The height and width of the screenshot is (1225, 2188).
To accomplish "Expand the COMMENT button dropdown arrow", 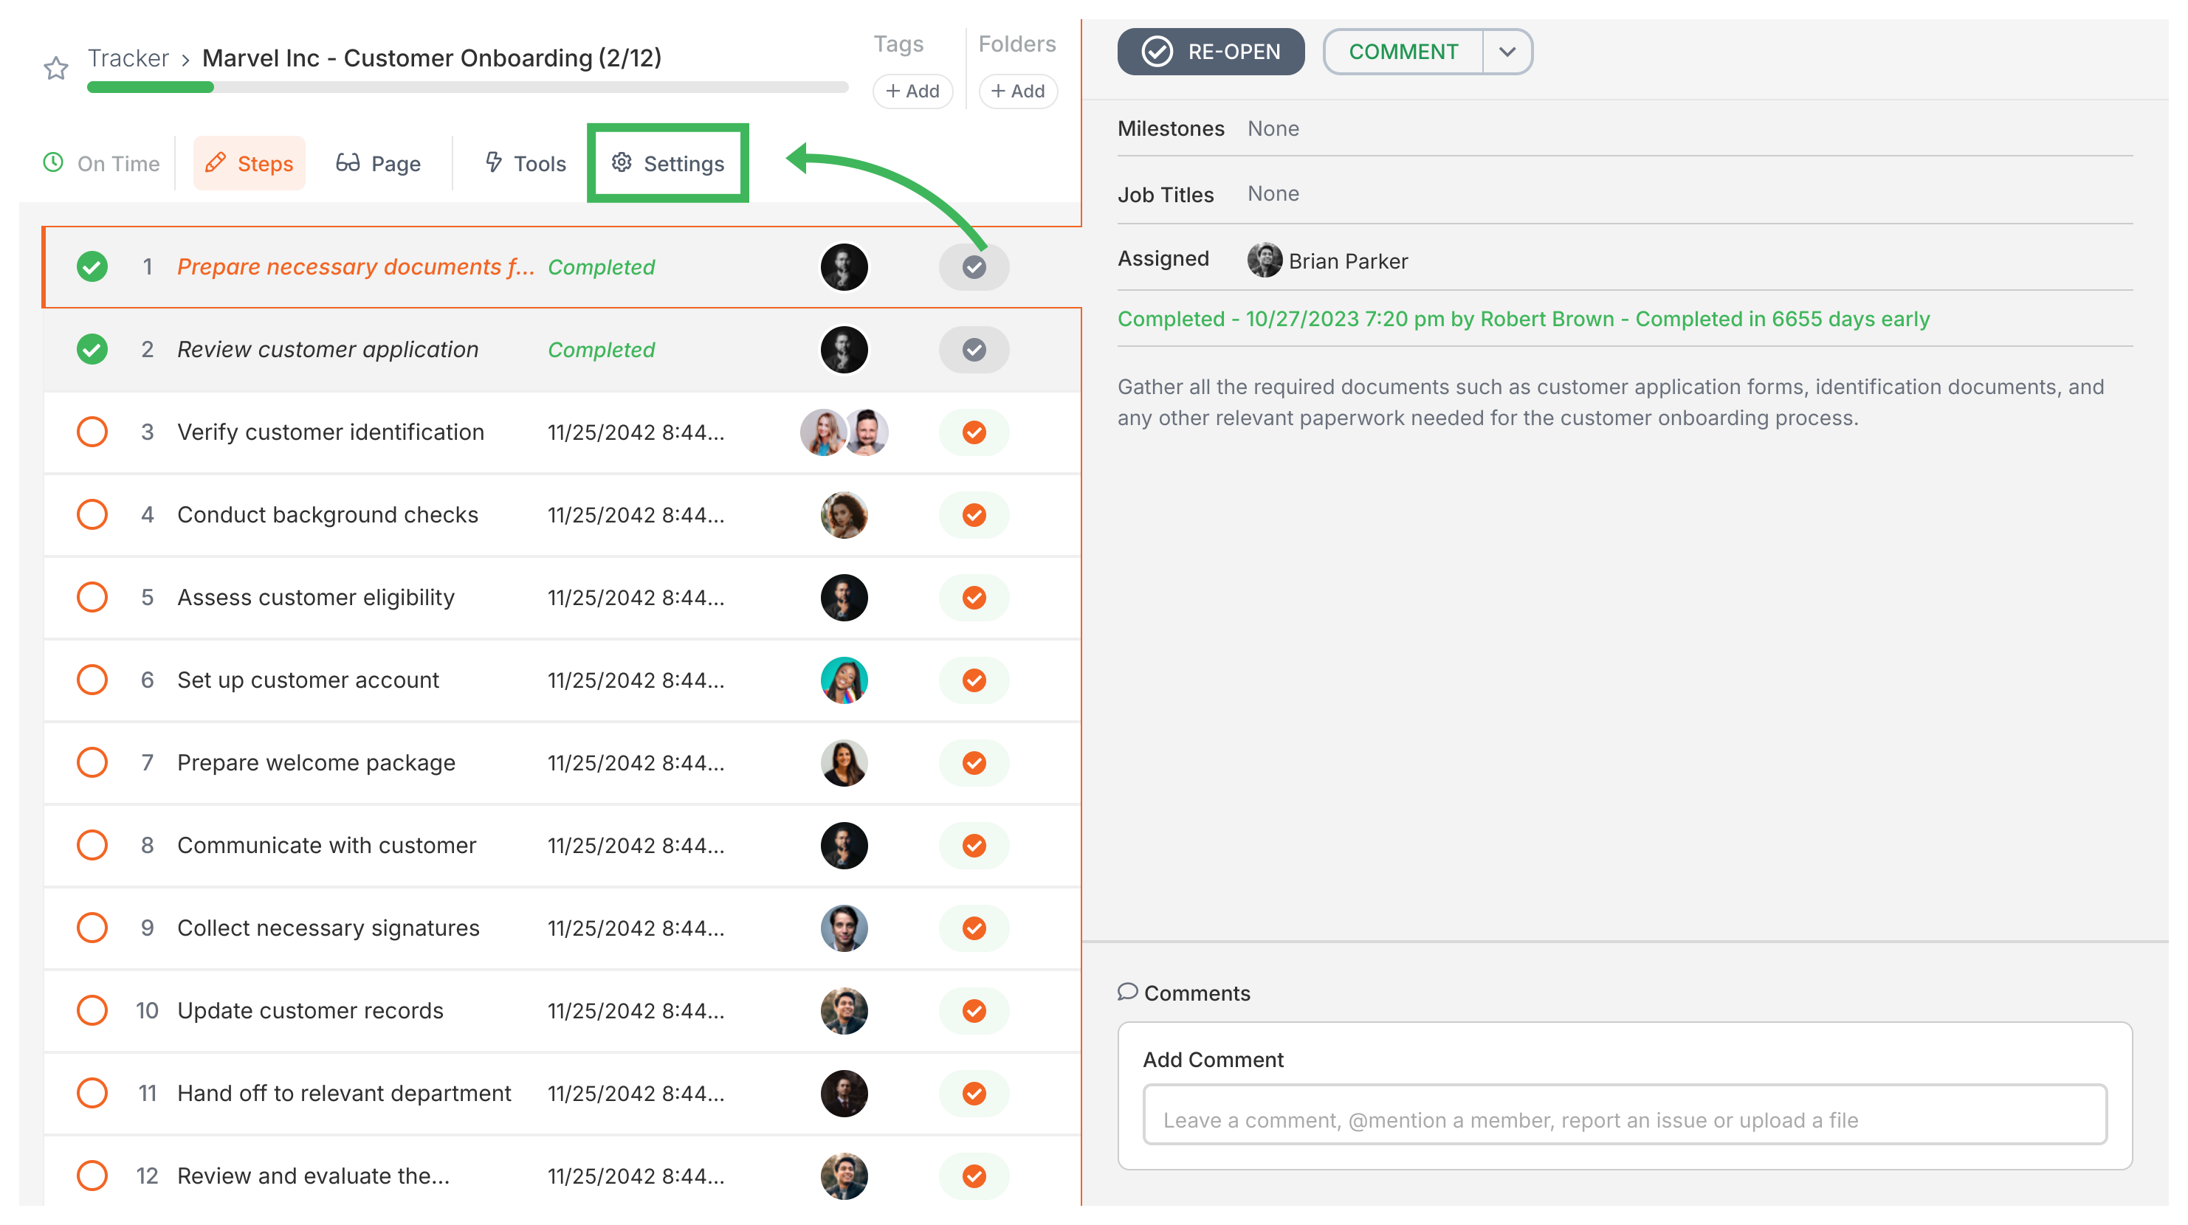I will 1507,52.
